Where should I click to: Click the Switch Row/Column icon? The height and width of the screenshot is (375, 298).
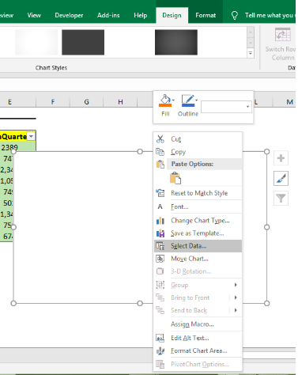coord(282,35)
